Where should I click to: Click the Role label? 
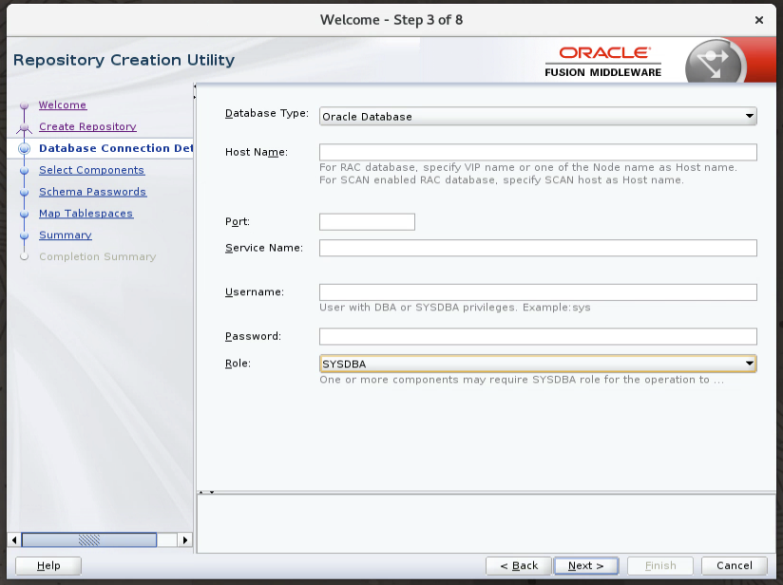[x=238, y=364]
